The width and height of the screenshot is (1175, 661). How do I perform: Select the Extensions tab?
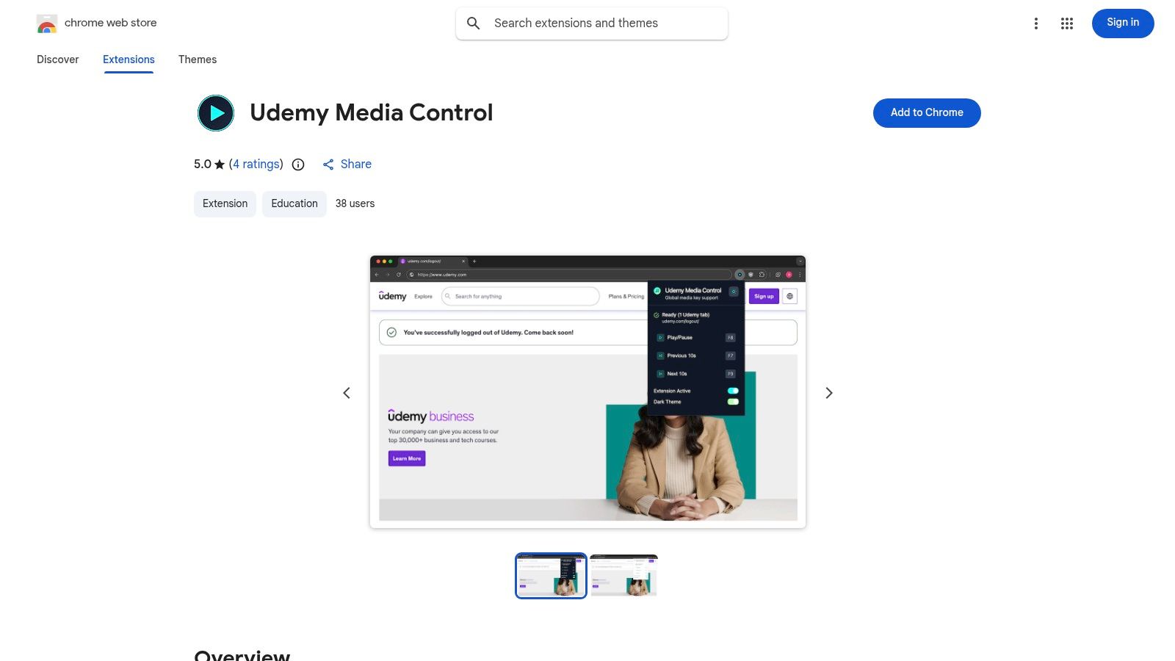[x=128, y=59]
